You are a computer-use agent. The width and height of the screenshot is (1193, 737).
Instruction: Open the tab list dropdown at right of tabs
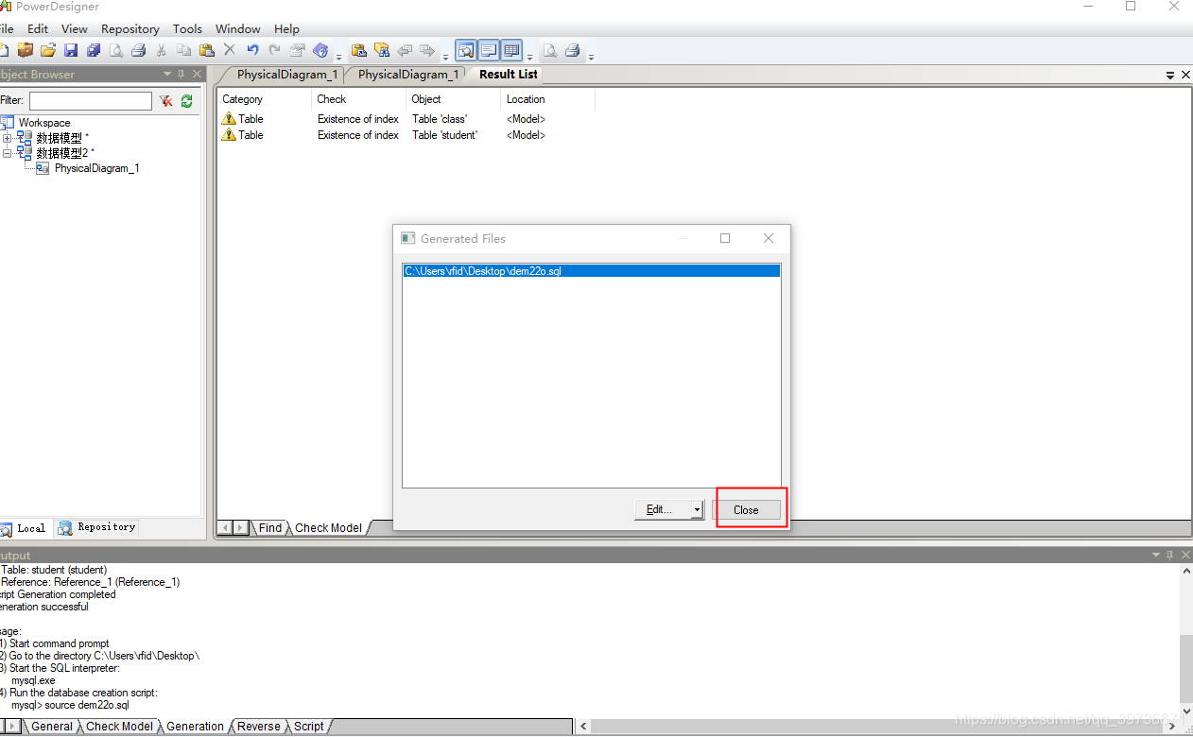[x=1170, y=75]
